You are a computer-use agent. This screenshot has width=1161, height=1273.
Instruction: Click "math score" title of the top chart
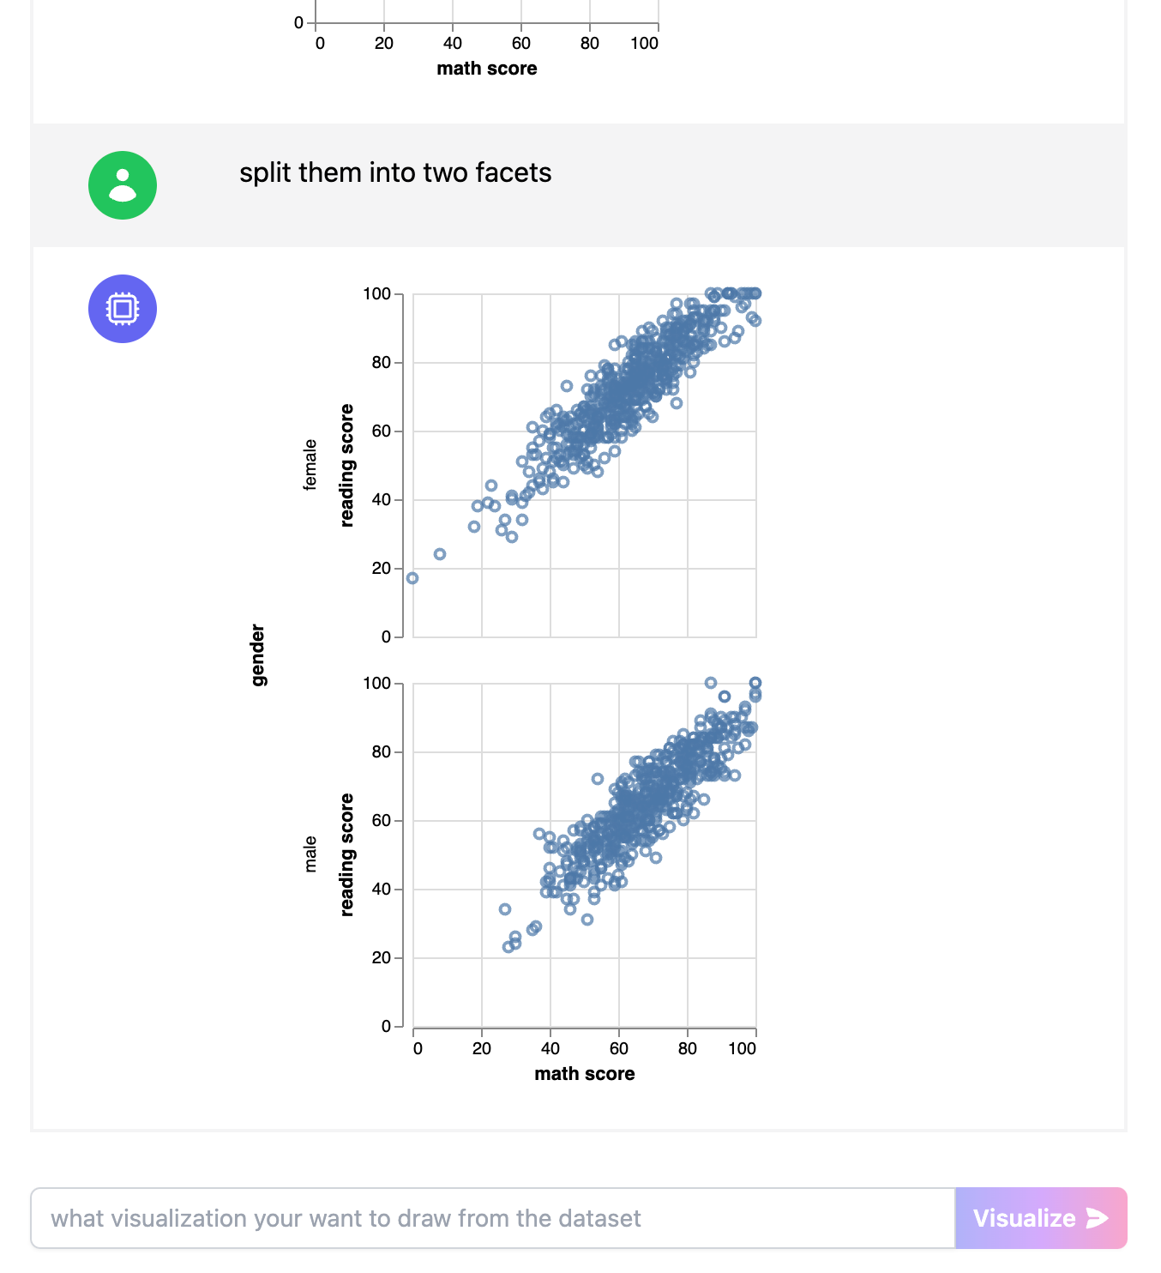486,69
